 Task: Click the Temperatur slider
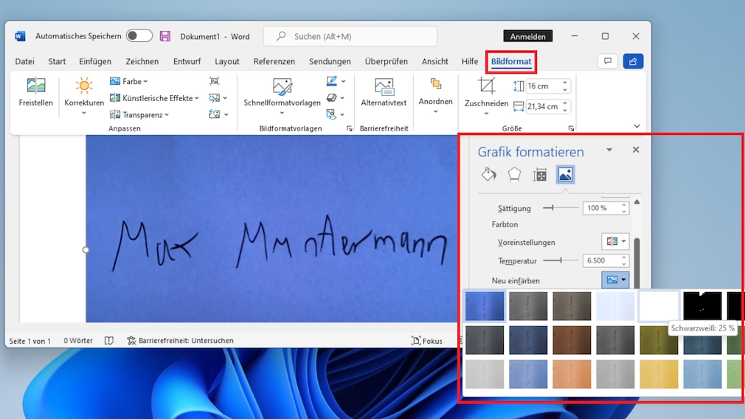click(561, 260)
